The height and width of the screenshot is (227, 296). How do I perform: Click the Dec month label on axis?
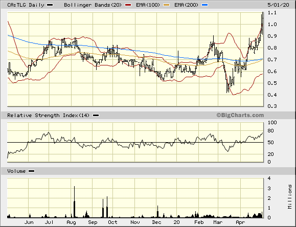156,222
